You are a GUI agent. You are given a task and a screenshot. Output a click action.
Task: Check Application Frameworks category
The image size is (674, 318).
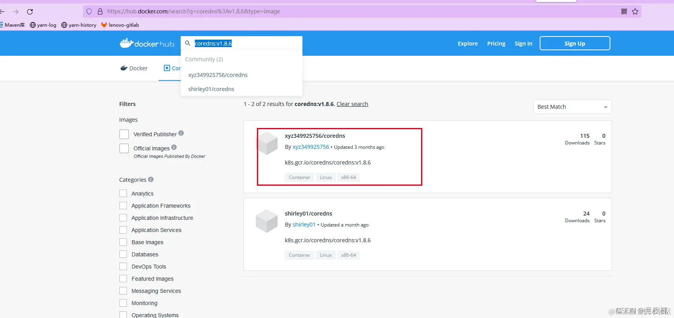pos(123,206)
